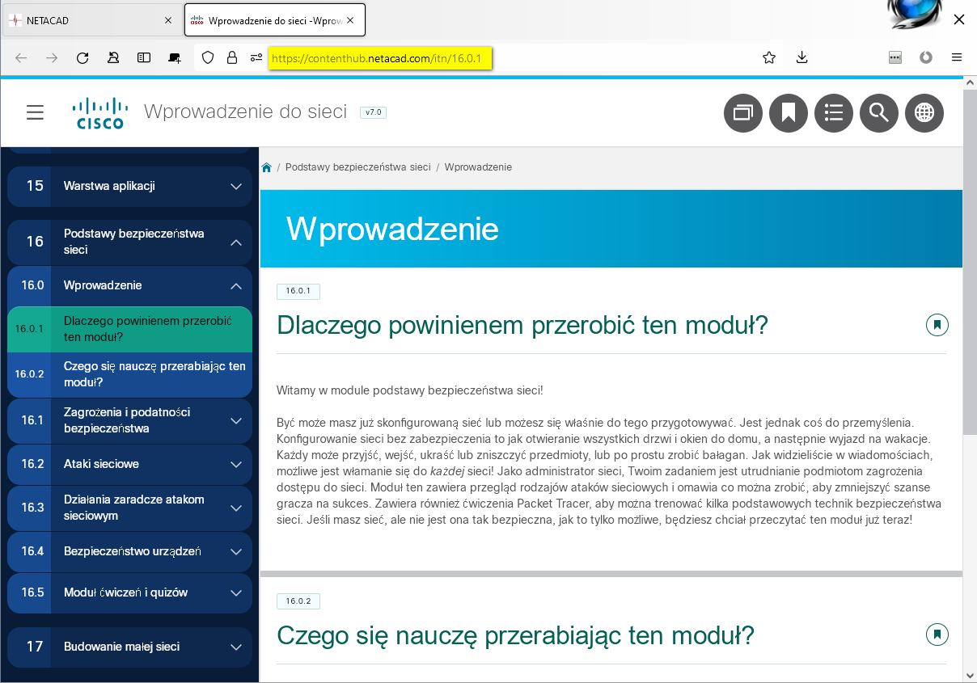Click Podstawy bezpieczeństwa sieci breadcrumb link
This screenshot has height=683, width=977.
(357, 167)
